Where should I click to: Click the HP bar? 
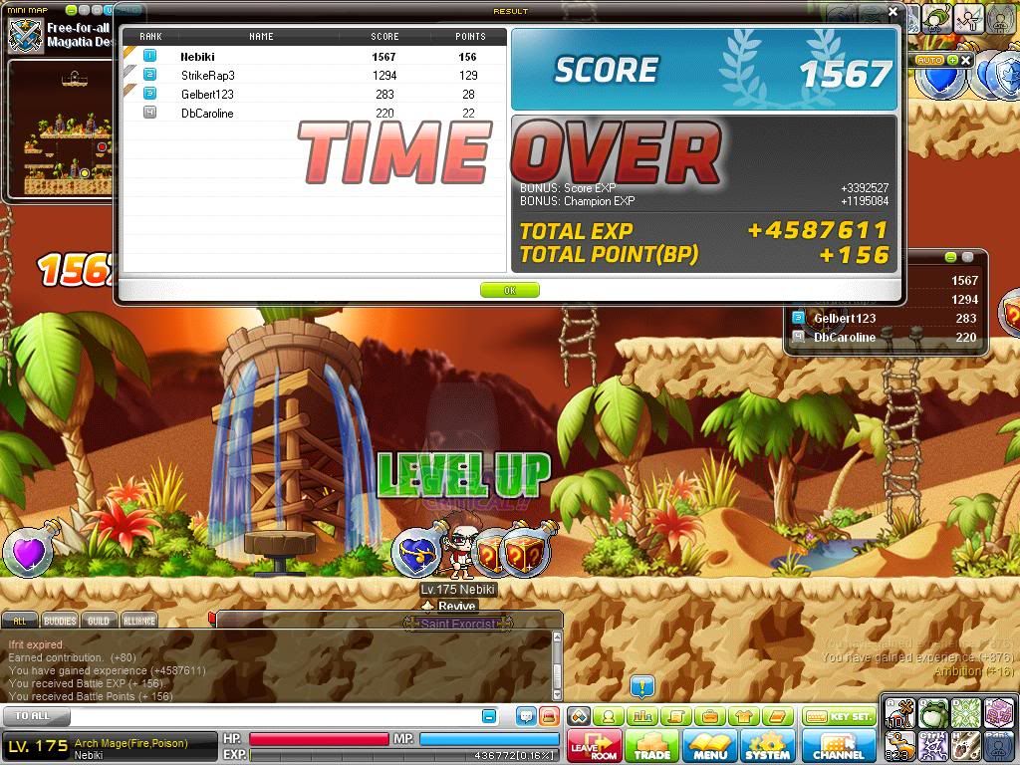[319, 739]
